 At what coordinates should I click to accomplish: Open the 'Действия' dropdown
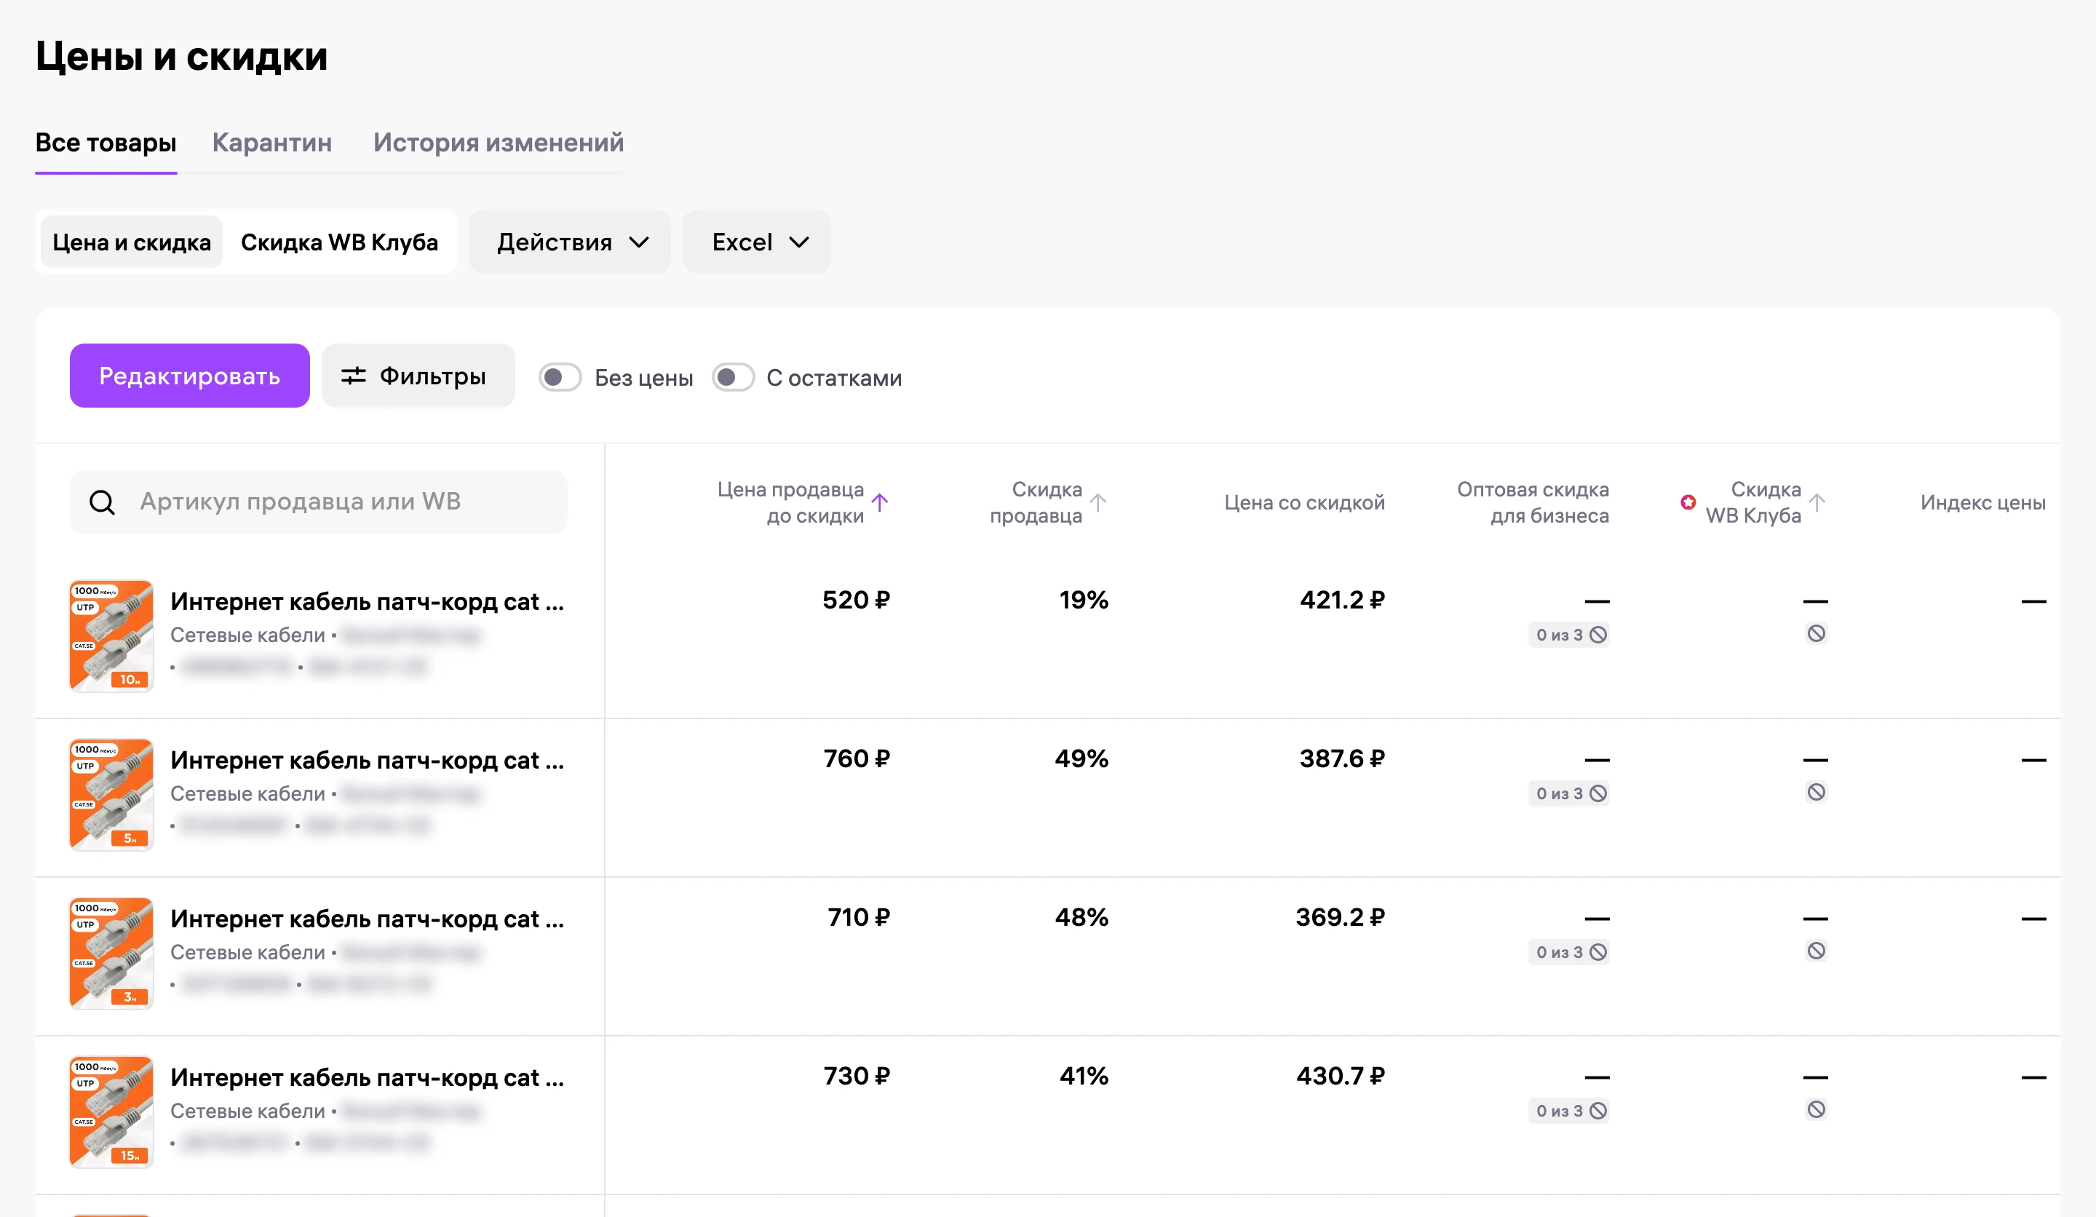pos(570,242)
